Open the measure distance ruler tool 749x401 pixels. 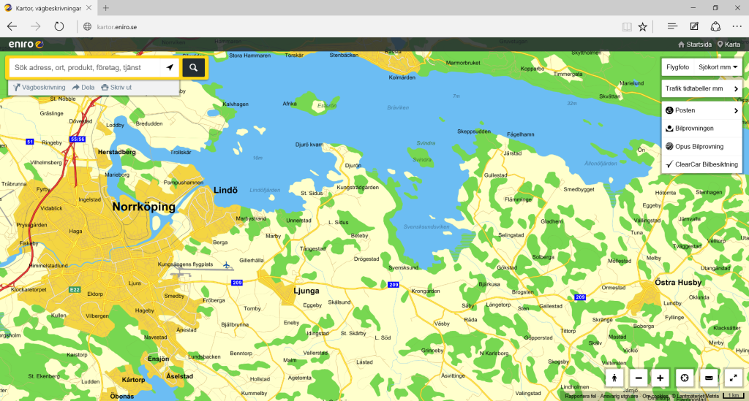click(x=709, y=378)
